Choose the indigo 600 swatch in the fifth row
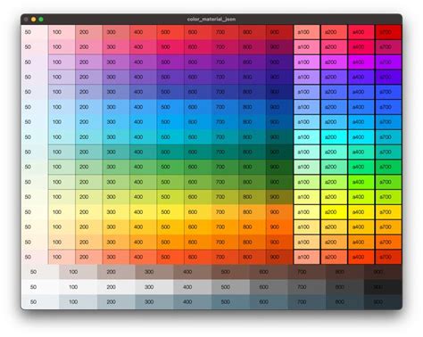 [x=197, y=92]
